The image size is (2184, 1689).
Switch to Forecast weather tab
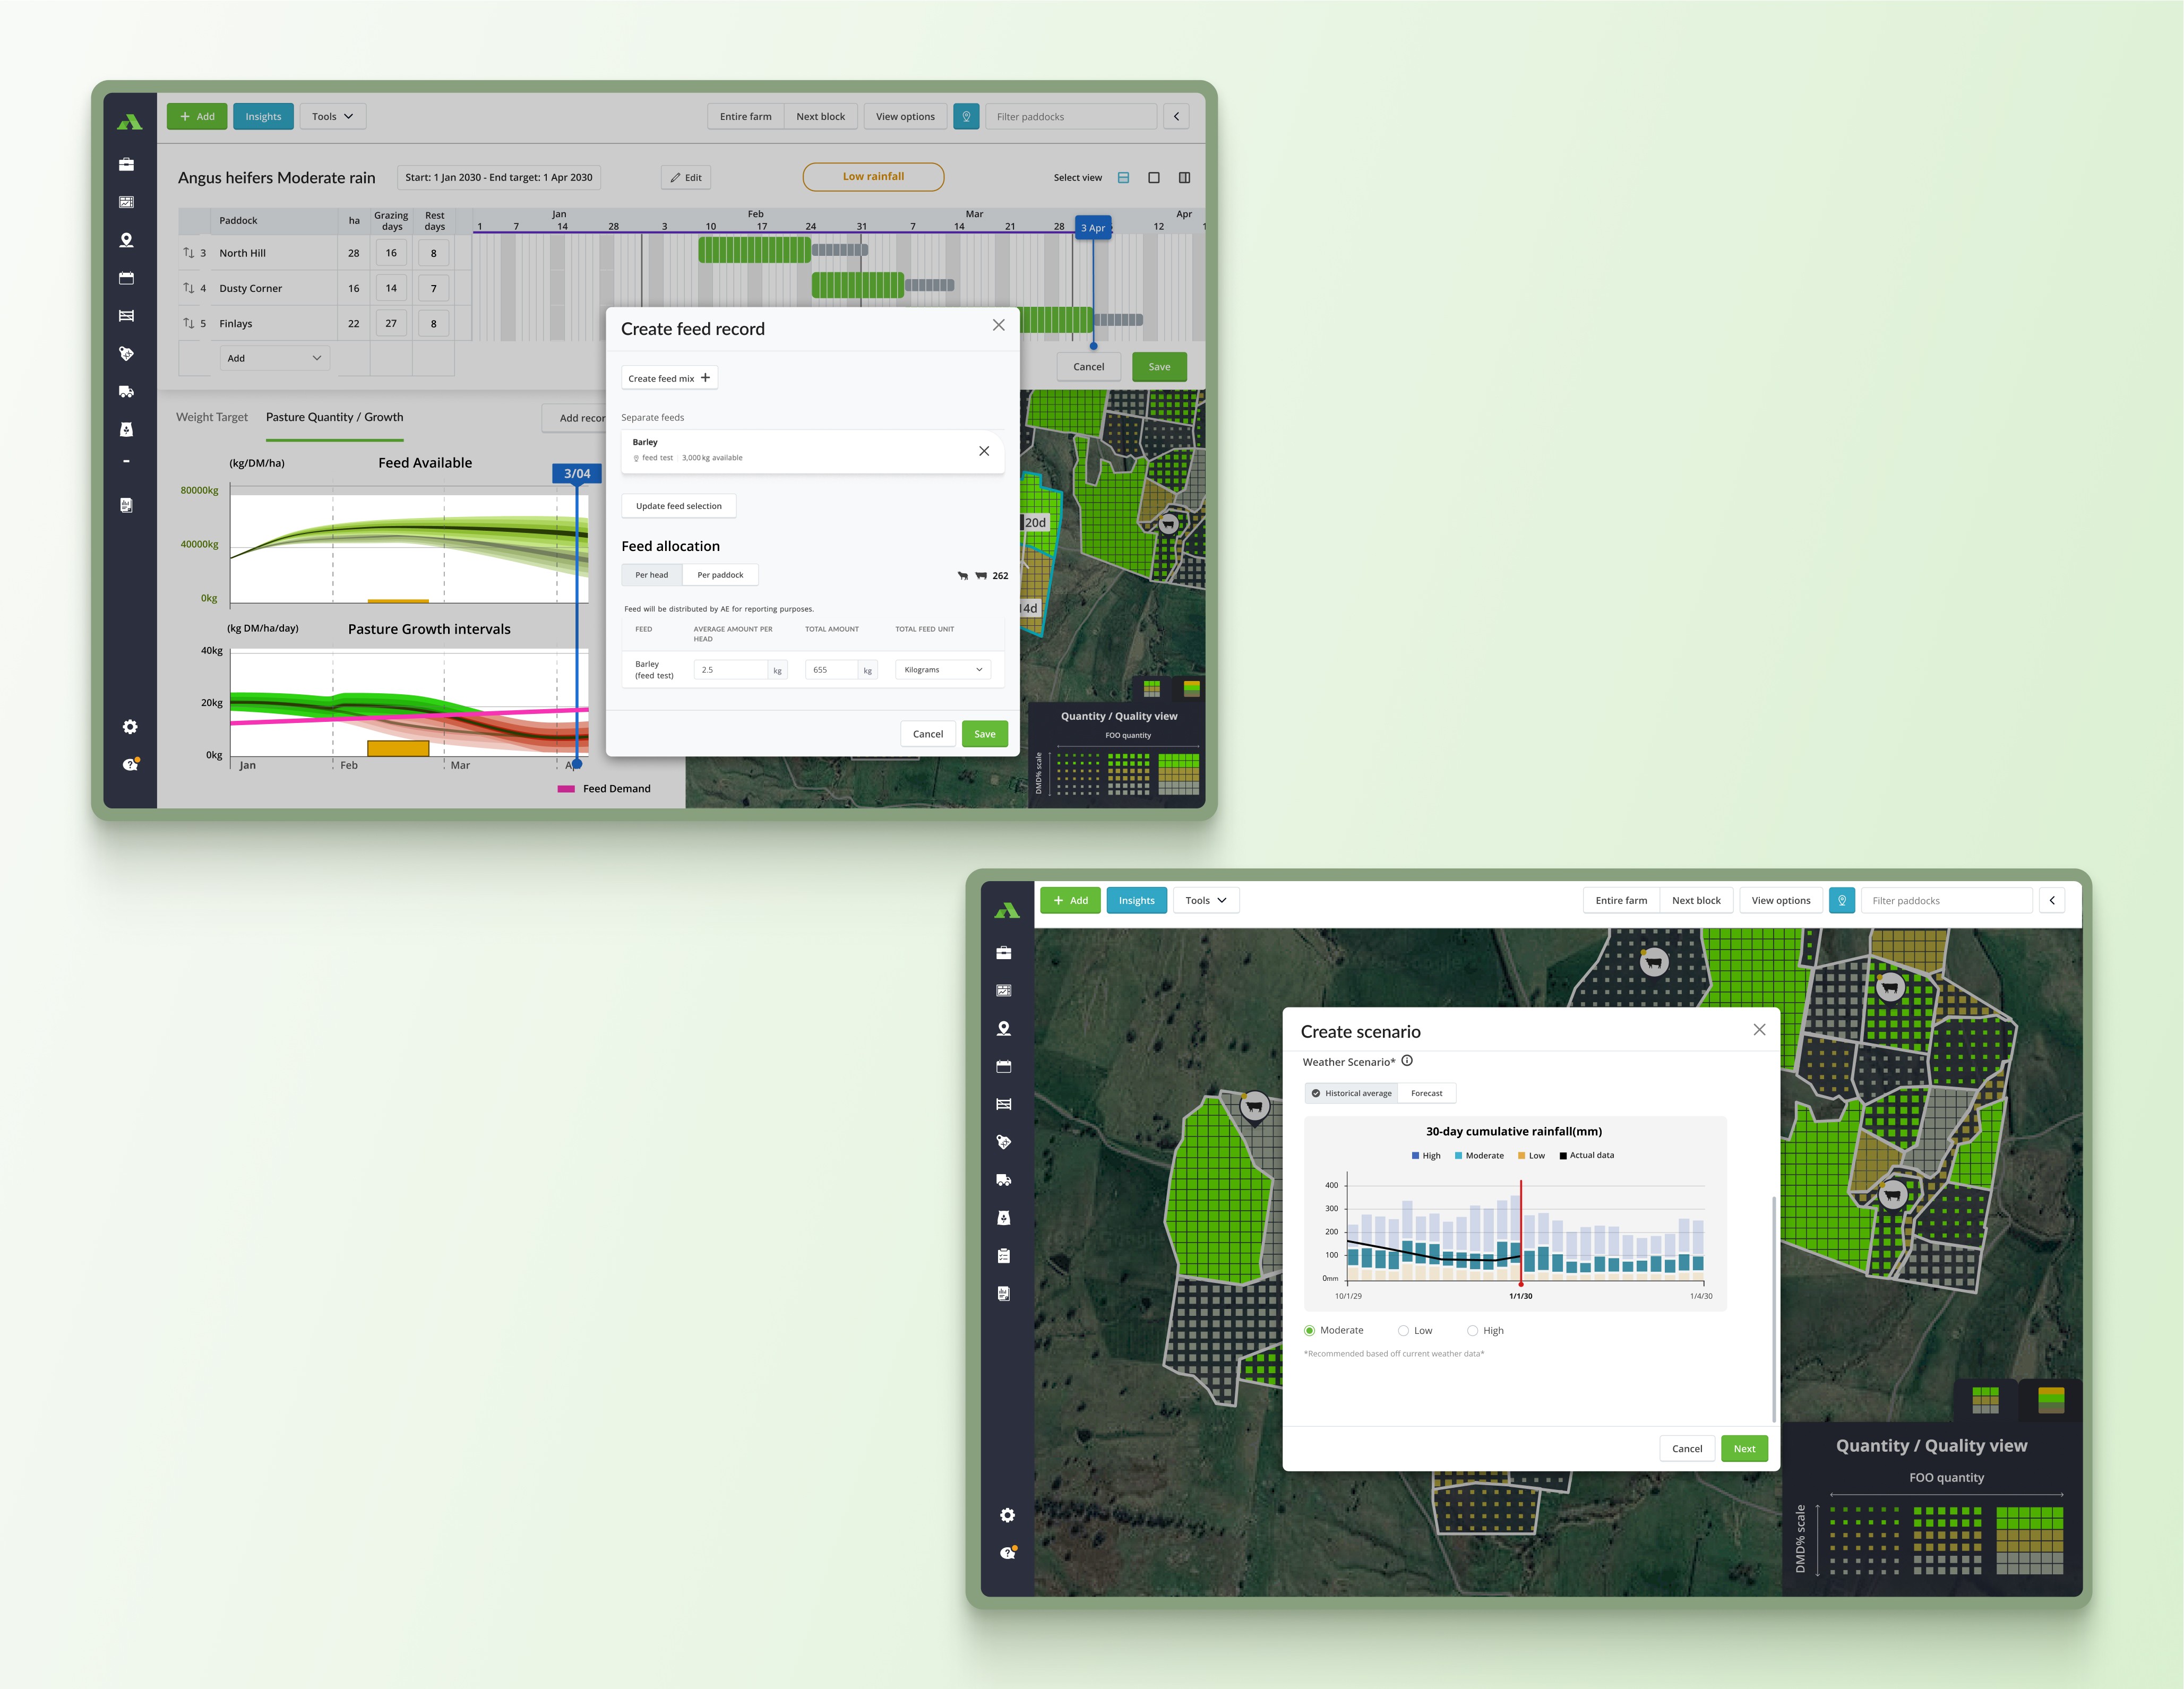coord(1426,1093)
